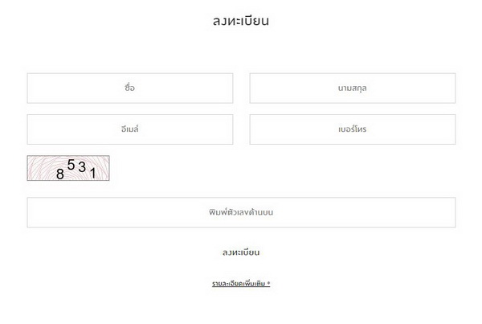Viewport: 482px width, 324px height.
Task: Click the box for typing captcha numbers
Action: (241, 212)
